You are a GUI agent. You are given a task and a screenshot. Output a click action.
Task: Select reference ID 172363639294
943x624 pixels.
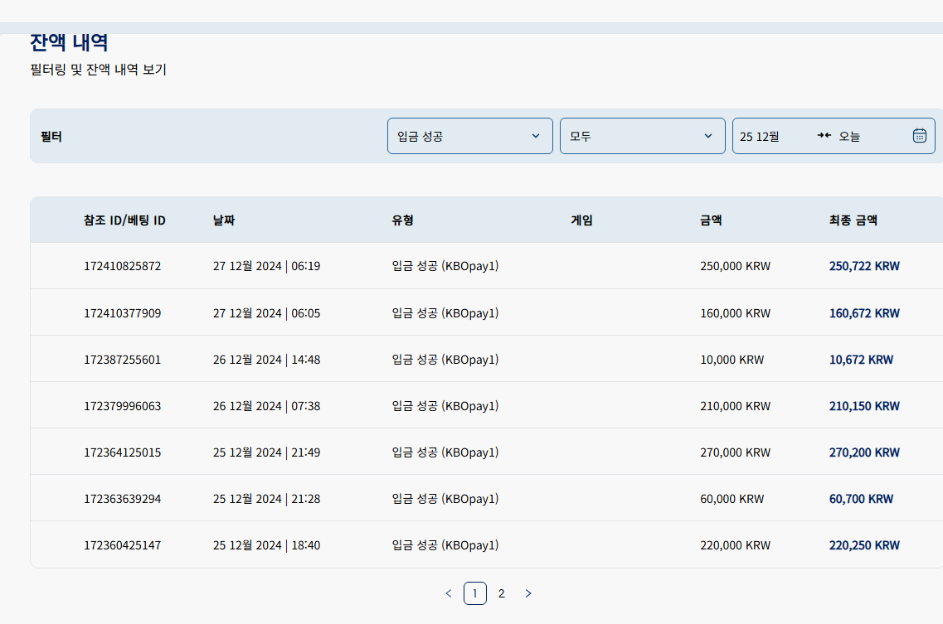click(x=123, y=499)
